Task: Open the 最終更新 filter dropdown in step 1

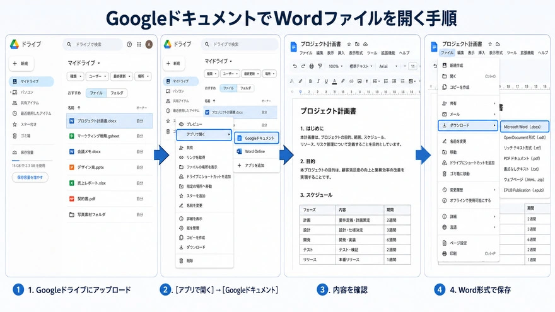Action: pyautogui.click(x=122, y=76)
